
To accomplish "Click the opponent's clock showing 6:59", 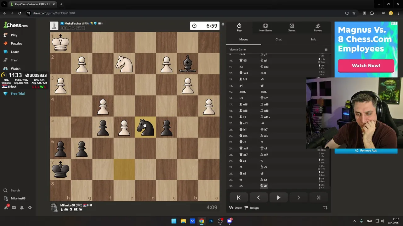I will (205, 26).
